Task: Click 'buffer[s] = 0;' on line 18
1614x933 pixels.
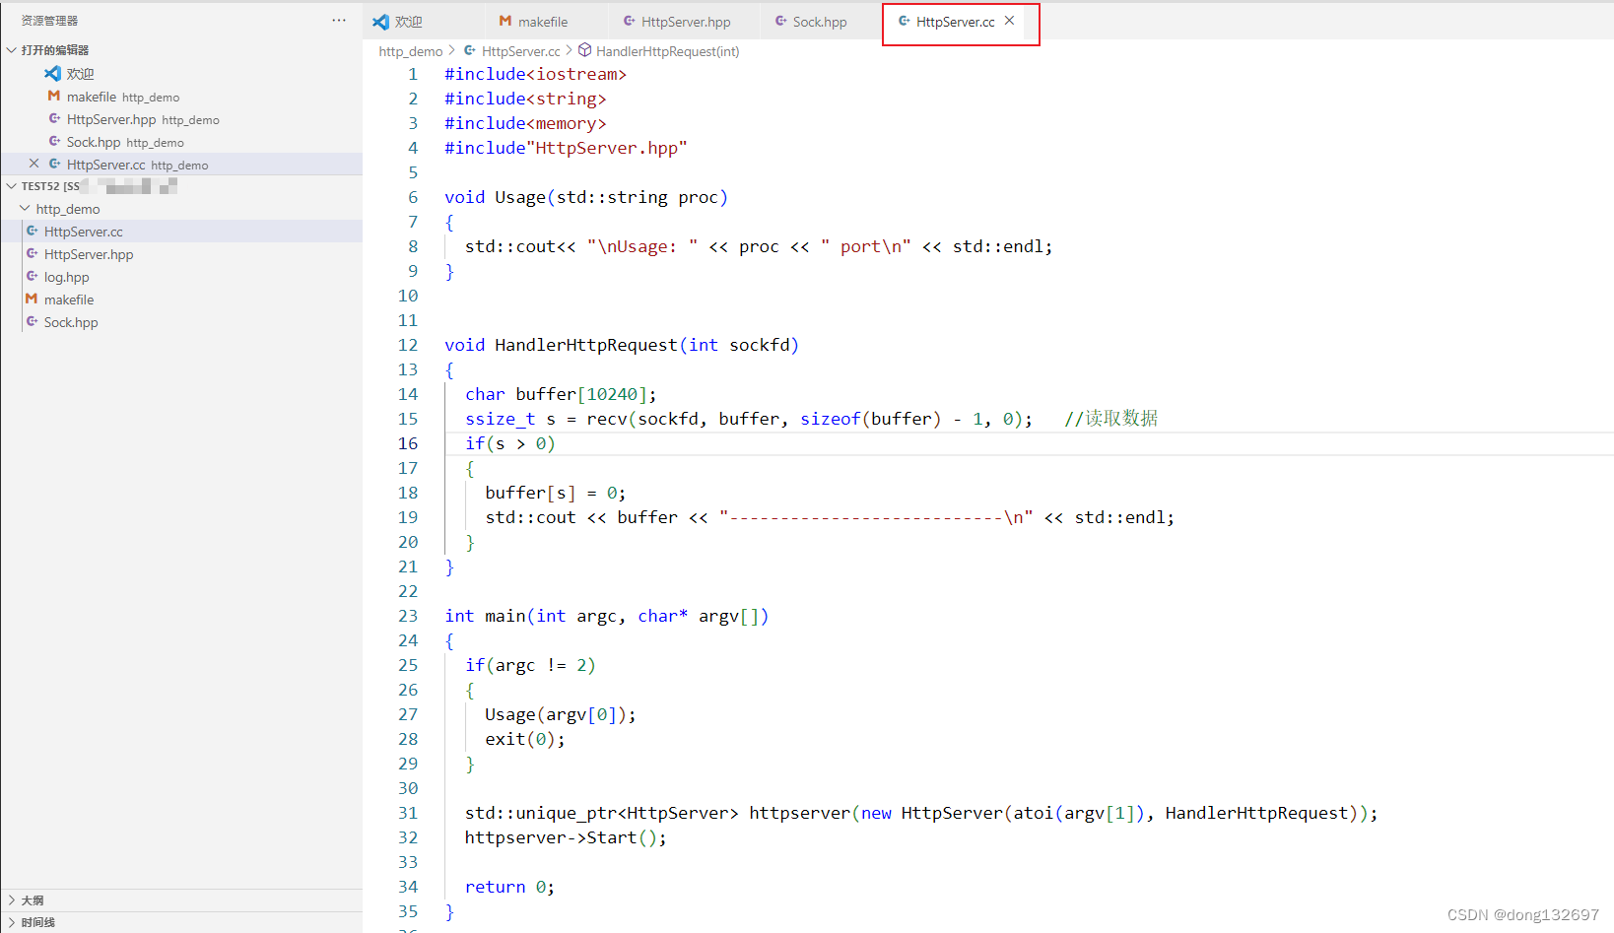Action: point(556,493)
